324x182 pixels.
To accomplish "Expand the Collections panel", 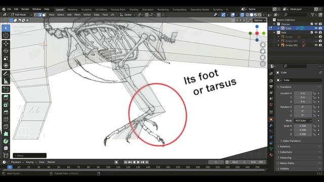I will pyautogui.click(x=286, y=152).
